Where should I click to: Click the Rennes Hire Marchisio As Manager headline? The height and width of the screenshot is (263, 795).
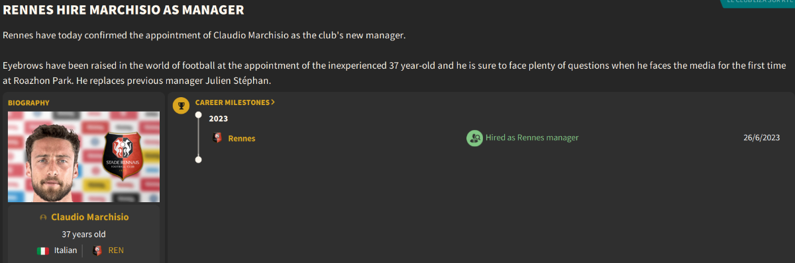point(123,10)
